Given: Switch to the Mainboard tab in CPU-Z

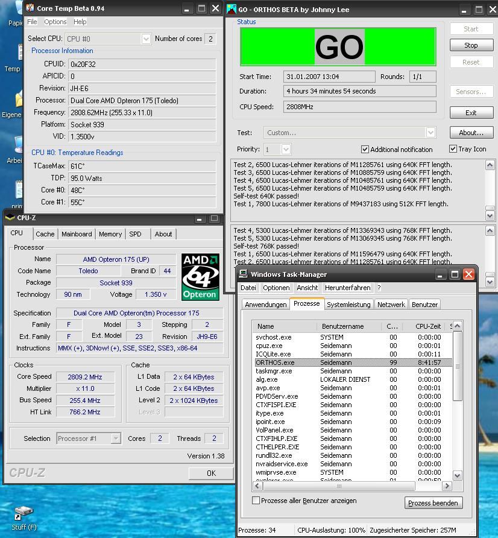Looking at the screenshot, I should point(77,234).
